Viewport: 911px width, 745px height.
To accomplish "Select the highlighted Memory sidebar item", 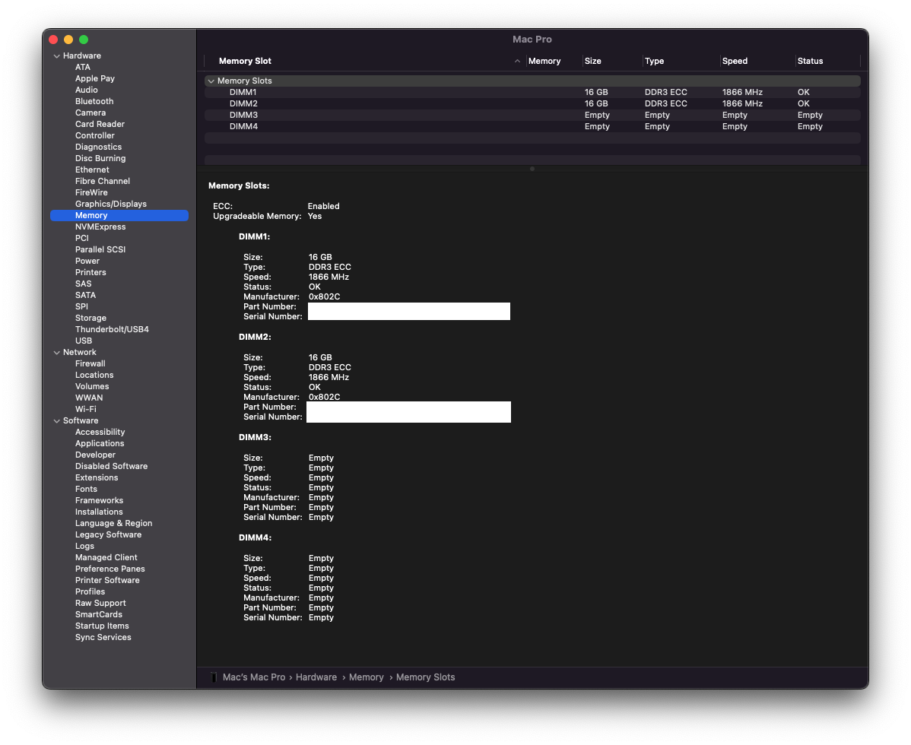I will click(x=119, y=215).
